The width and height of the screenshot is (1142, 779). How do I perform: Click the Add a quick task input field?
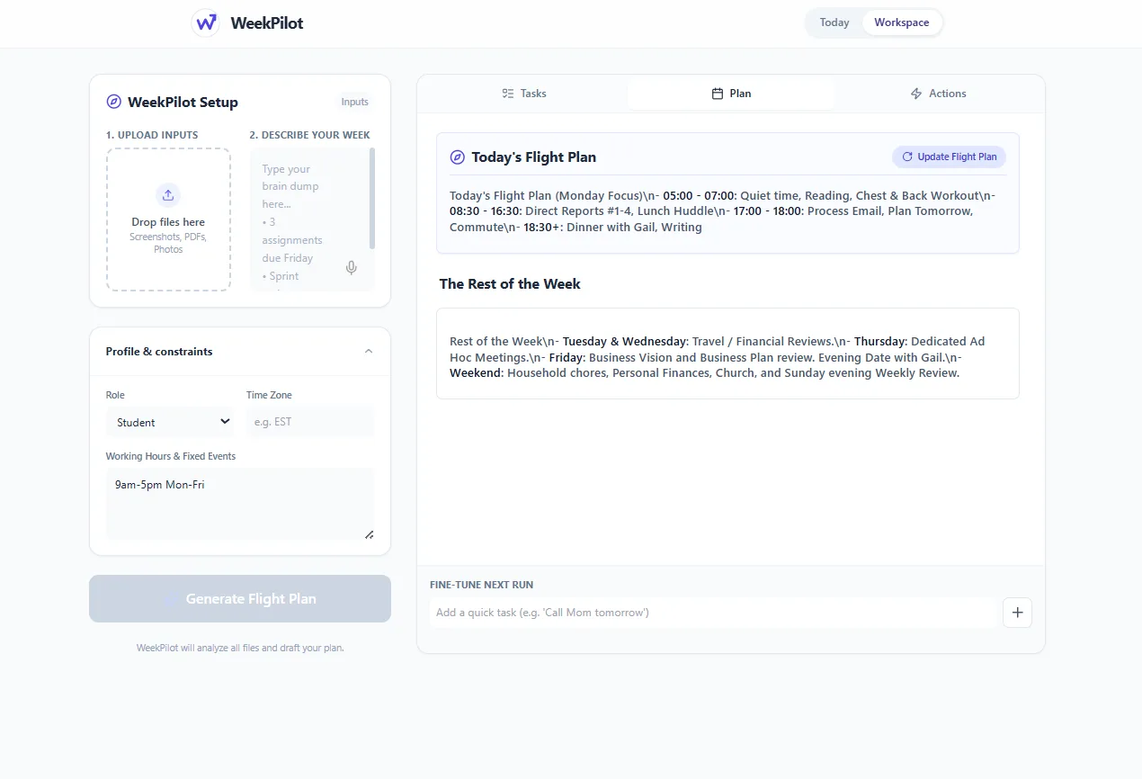(x=714, y=613)
